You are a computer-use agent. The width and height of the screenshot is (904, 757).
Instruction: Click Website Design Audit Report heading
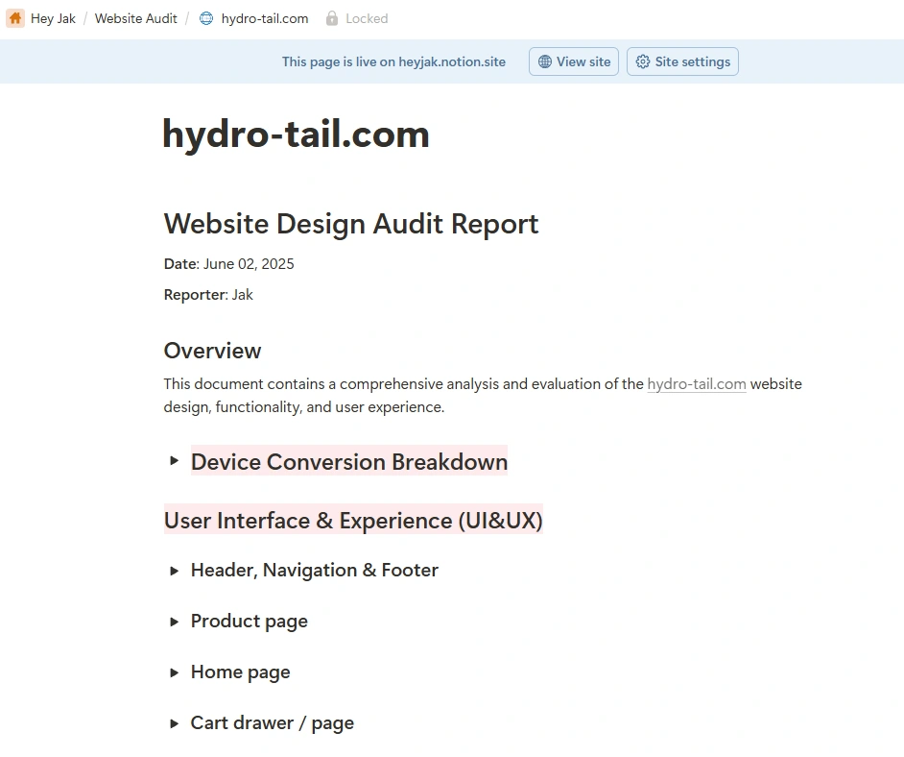(x=351, y=224)
